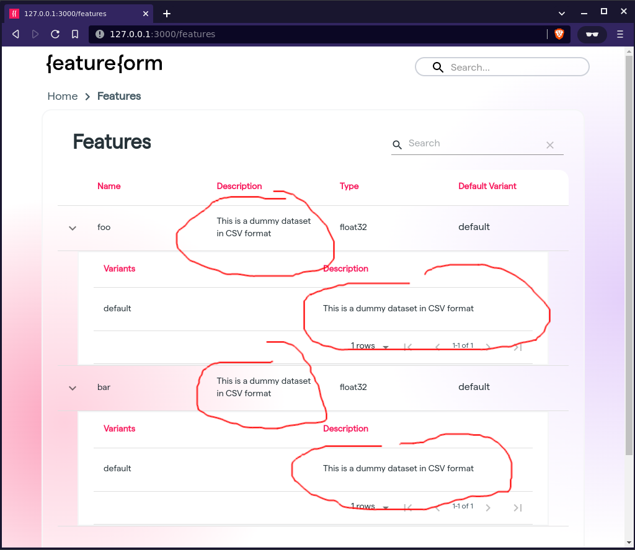Select the default variant under foo

(x=117, y=308)
